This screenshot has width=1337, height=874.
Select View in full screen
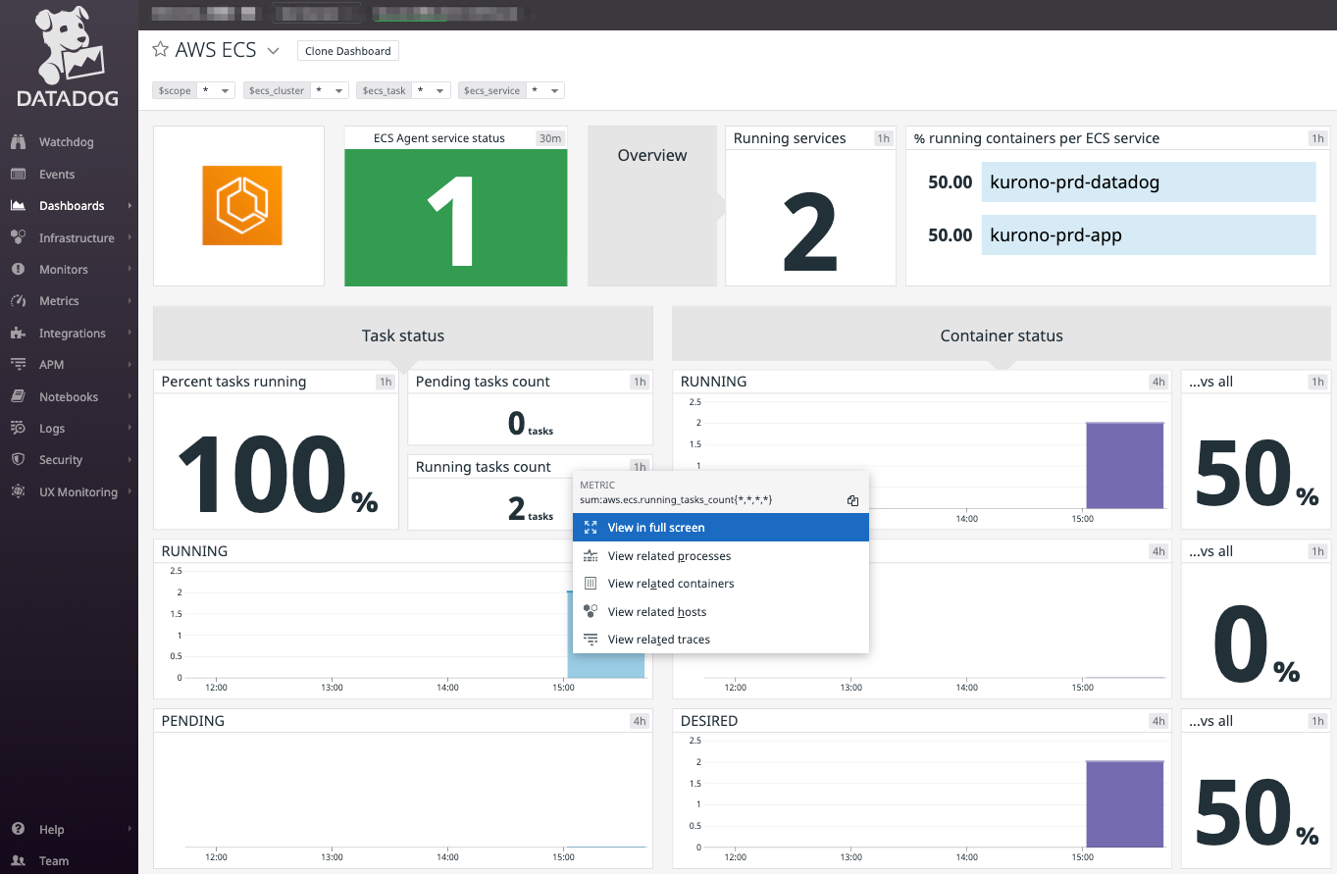click(x=721, y=527)
